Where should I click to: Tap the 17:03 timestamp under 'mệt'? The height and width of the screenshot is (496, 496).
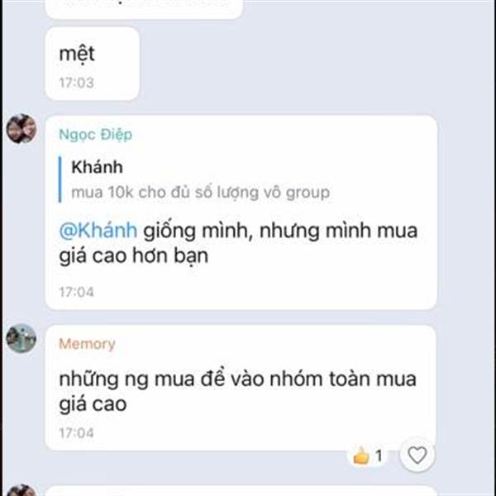click(x=77, y=83)
